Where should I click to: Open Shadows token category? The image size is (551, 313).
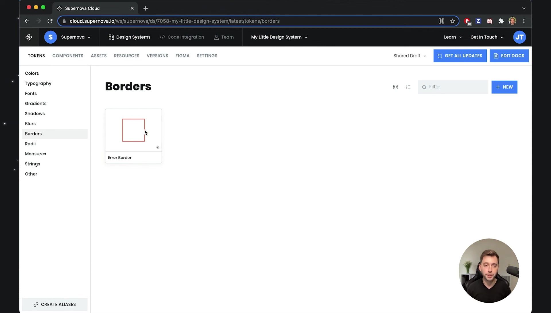point(55,113)
